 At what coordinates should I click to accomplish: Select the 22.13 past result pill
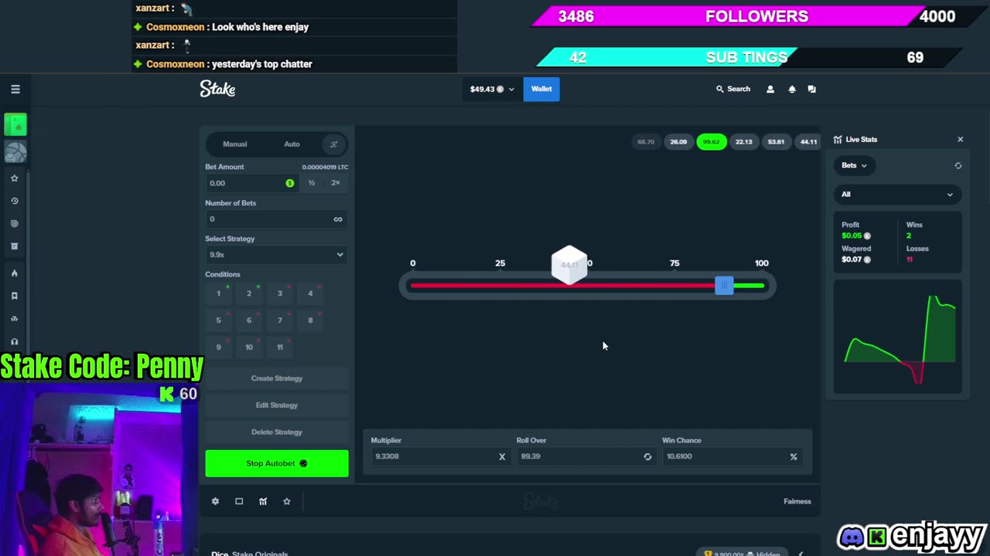(x=744, y=142)
